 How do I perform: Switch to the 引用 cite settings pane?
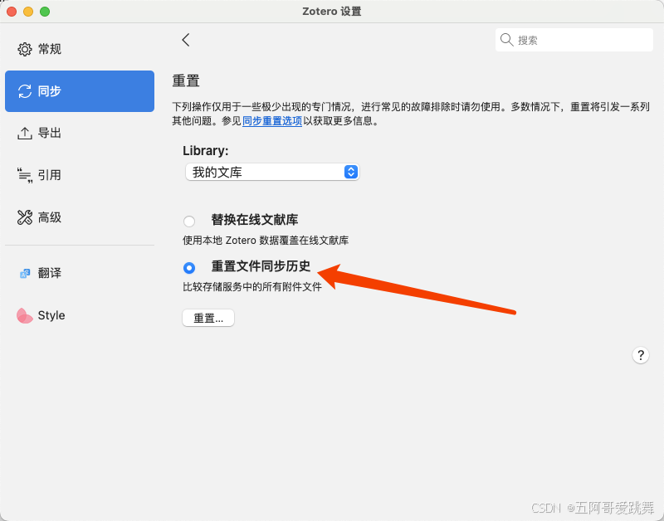(x=80, y=175)
